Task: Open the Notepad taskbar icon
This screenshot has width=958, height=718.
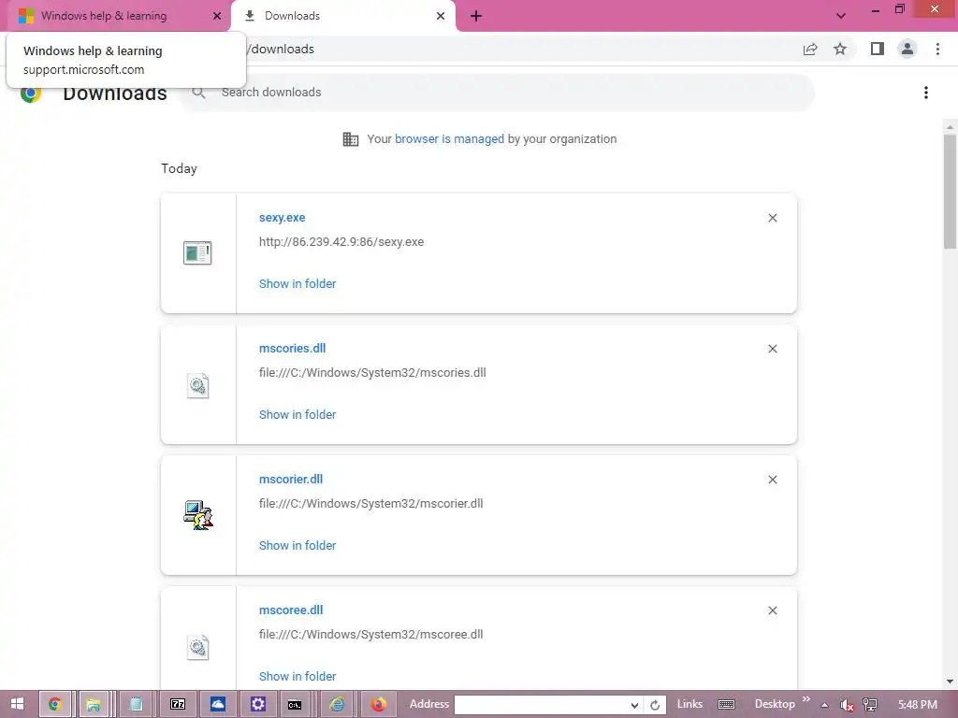Action: click(x=136, y=704)
